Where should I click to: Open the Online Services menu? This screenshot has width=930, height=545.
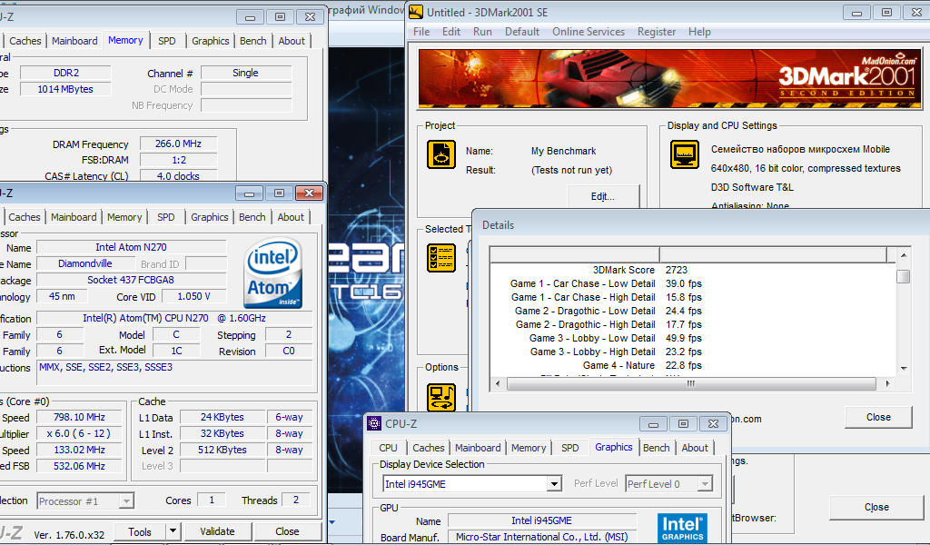[589, 32]
